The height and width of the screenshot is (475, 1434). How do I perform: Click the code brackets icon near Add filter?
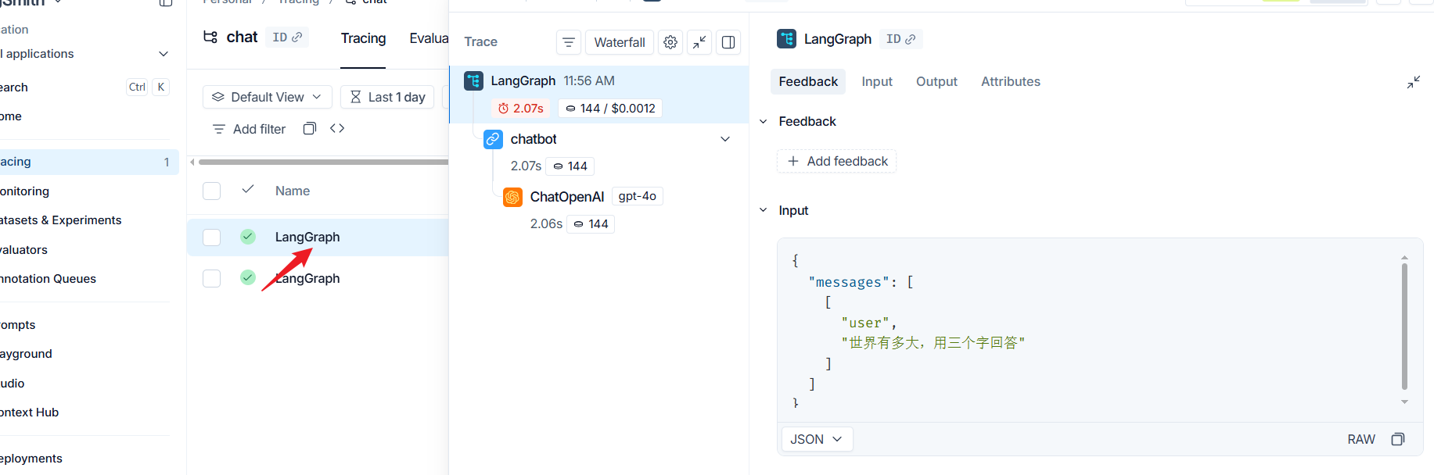click(x=337, y=128)
